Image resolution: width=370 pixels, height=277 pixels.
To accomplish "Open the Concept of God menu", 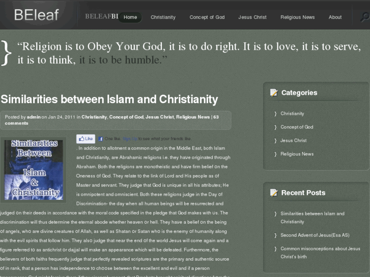I will 207,17.
